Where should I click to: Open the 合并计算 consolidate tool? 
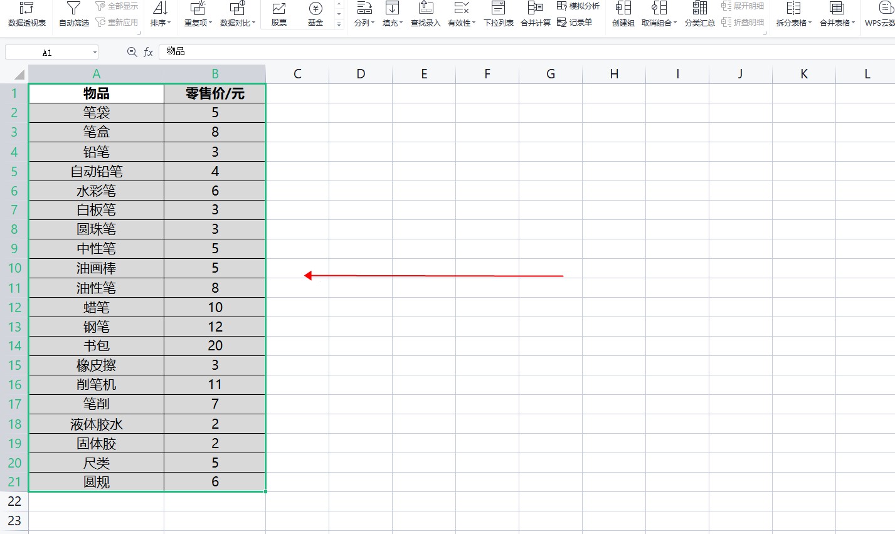(535, 14)
